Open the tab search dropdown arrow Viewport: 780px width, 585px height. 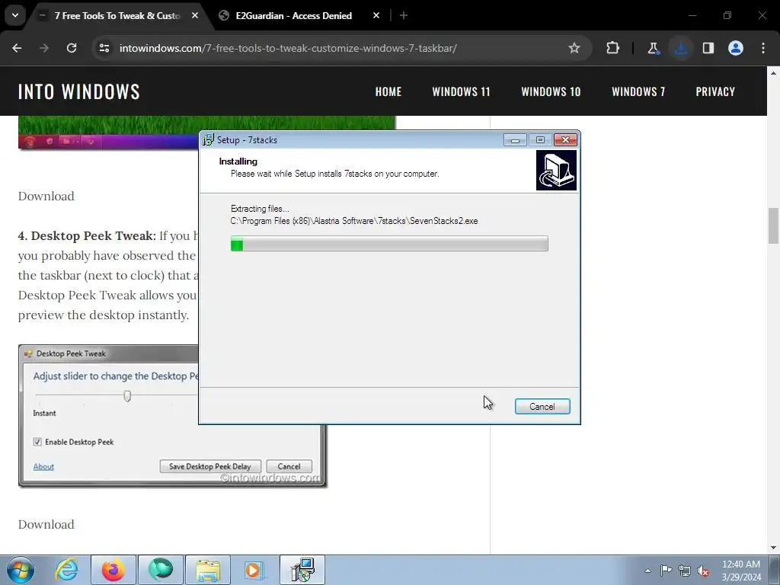[15, 15]
